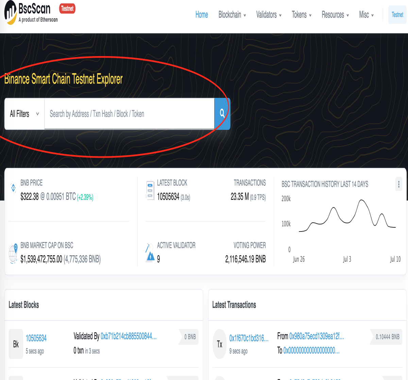
Task: Click the market cap globe icon
Action: coord(13,253)
